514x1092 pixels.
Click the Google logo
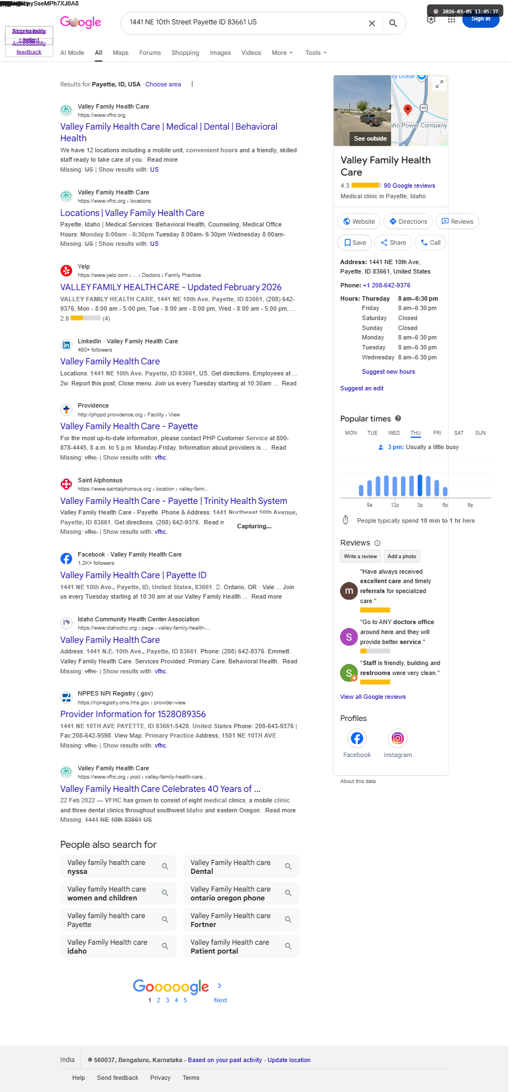point(80,22)
